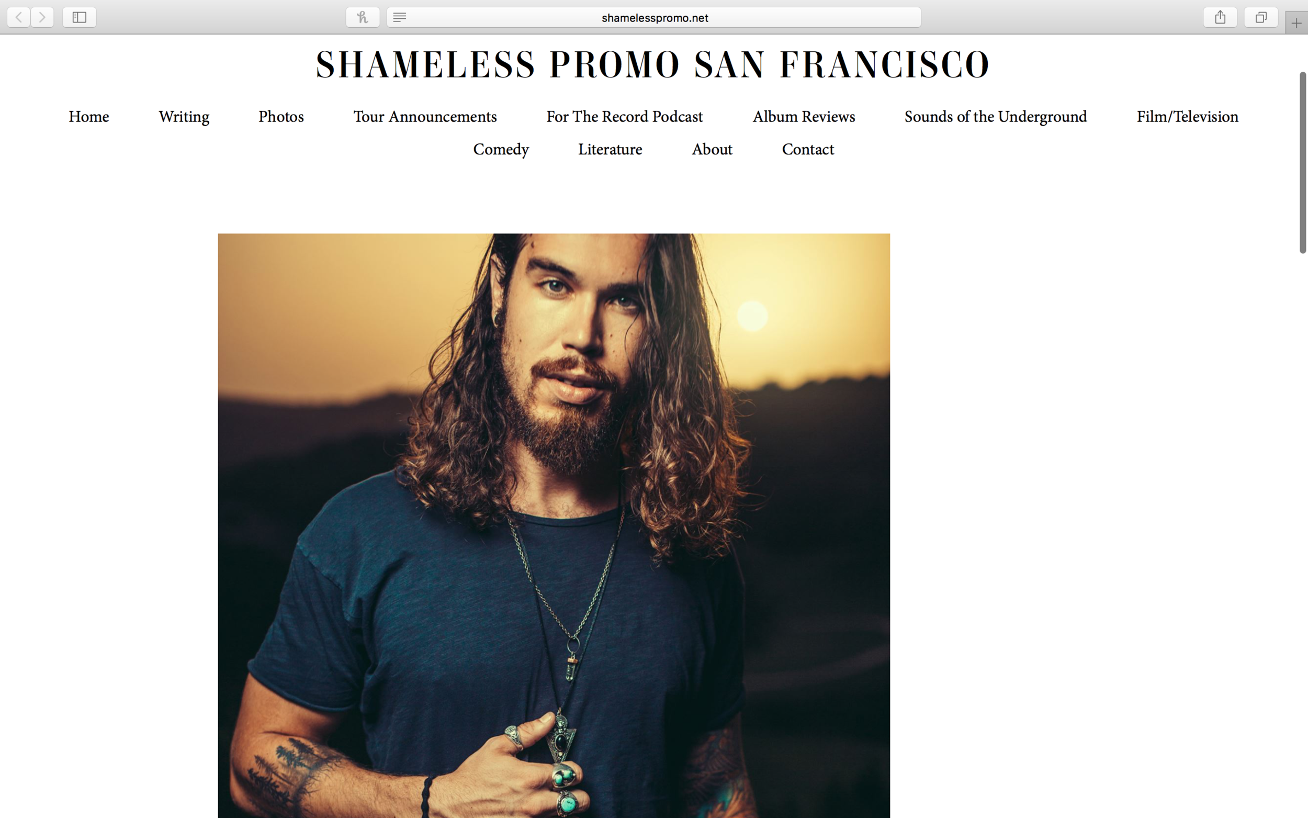Show all tabs overview icon
The image size is (1308, 818).
1261,17
